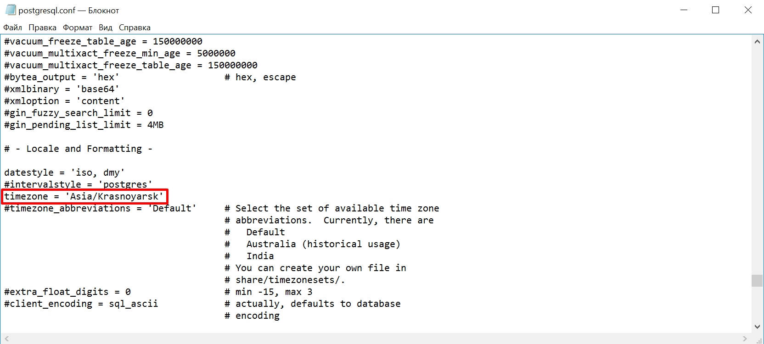Open the Справка menu
The width and height of the screenshot is (764, 344).
pos(135,28)
